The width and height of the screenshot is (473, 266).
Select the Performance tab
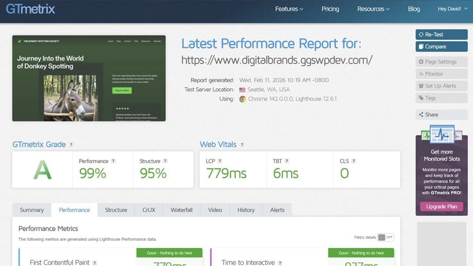click(74, 210)
